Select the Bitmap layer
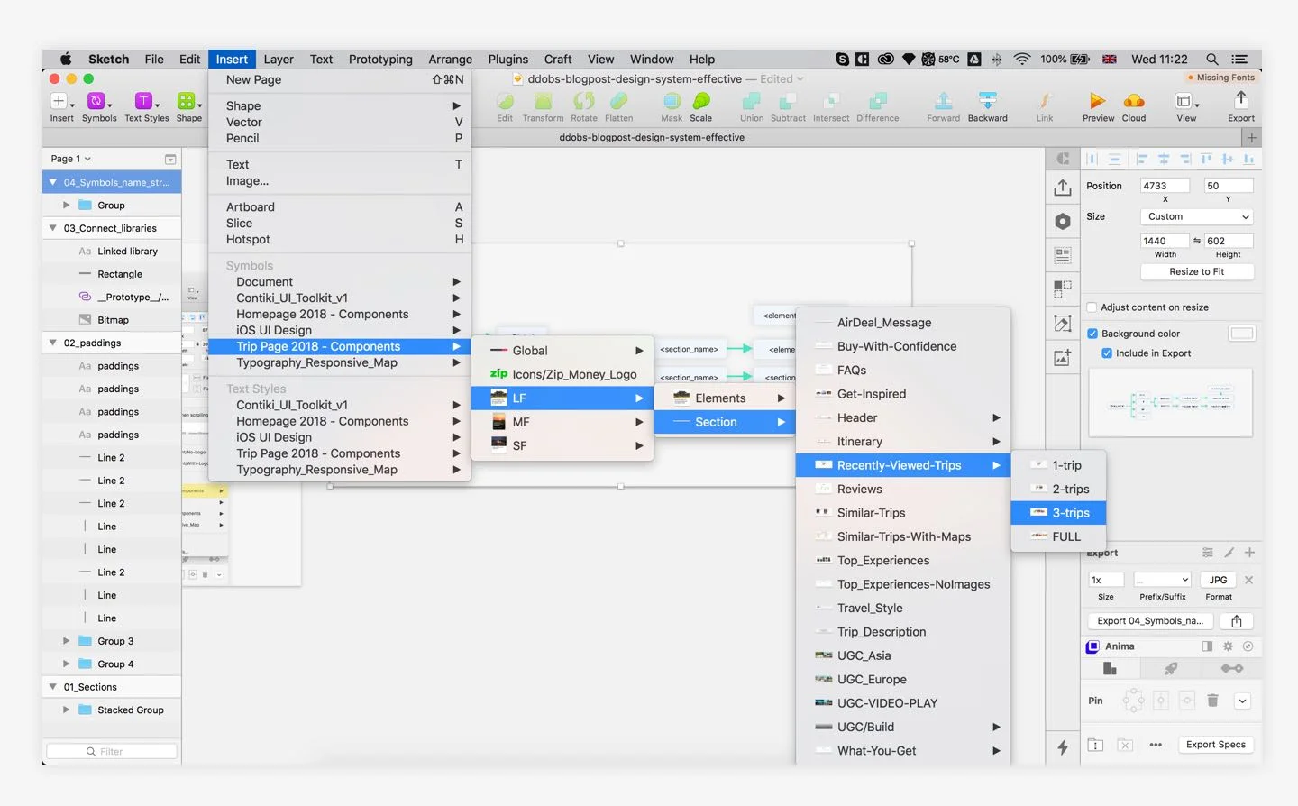 coord(112,320)
